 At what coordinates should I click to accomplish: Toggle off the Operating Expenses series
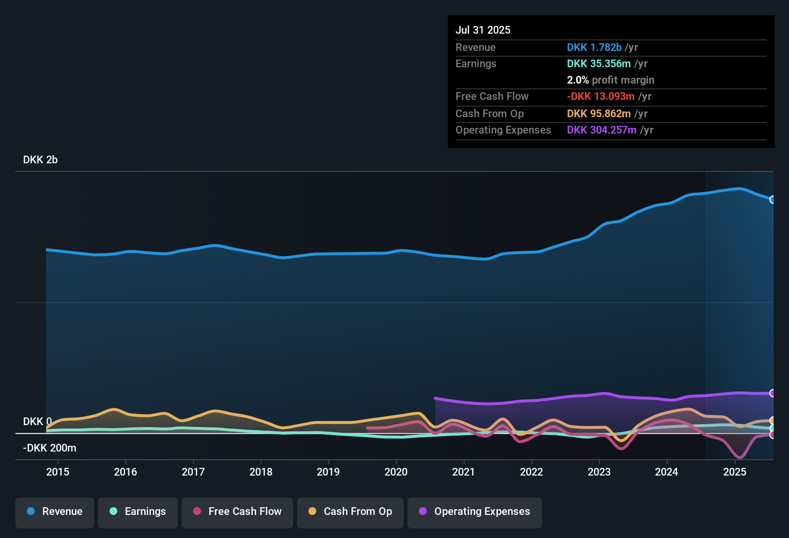pyautogui.click(x=474, y=512)
